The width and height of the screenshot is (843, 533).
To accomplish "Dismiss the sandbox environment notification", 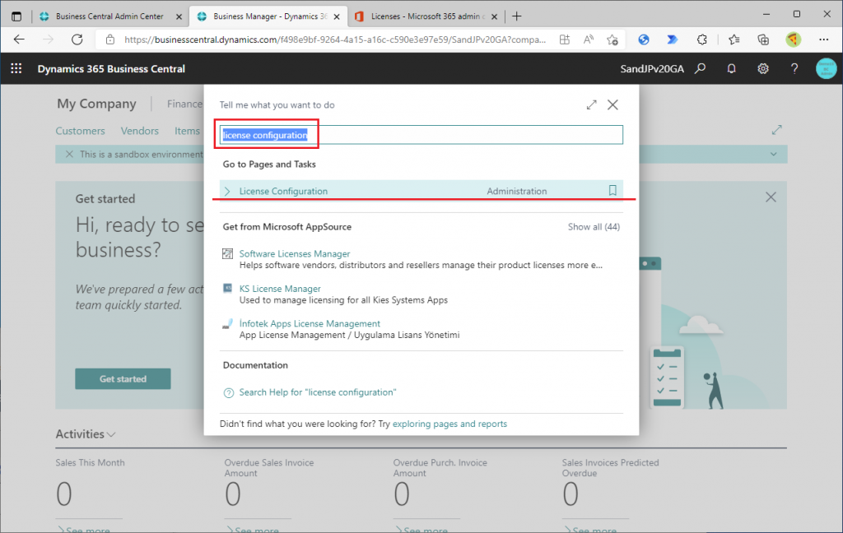I will pos(69,154).
